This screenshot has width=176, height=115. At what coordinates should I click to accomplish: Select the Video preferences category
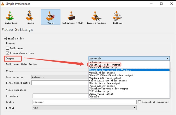[51, 17]
